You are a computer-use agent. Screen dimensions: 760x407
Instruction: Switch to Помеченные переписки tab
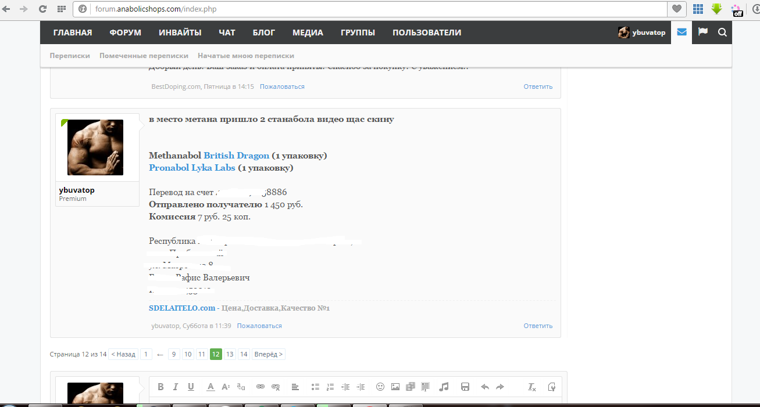[x=144, y=56]
